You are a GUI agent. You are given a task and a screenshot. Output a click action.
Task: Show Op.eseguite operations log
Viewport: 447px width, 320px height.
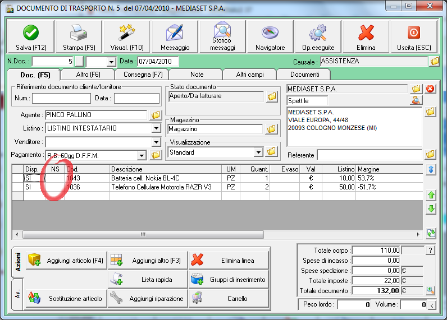[318, 37]
